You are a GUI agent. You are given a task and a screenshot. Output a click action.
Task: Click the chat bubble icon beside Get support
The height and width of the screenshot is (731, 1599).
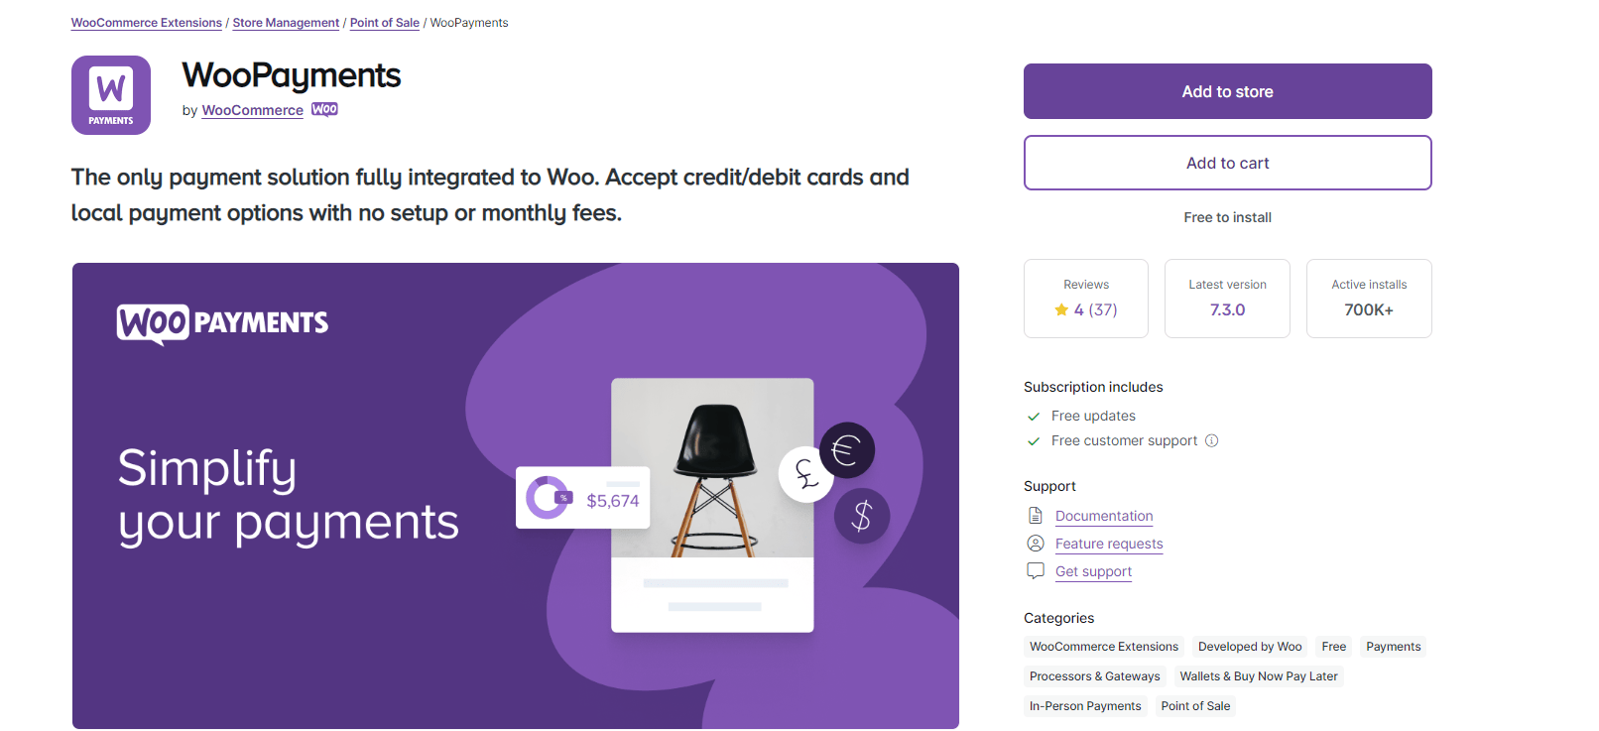pos(1035,570)
